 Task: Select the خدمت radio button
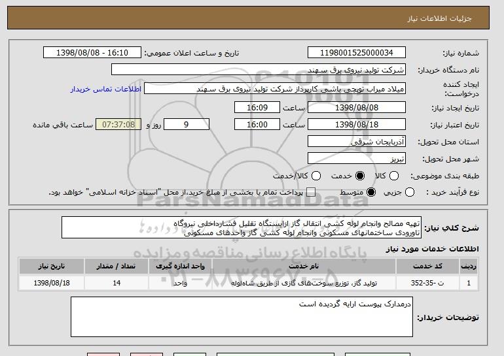tap(360, 176)
